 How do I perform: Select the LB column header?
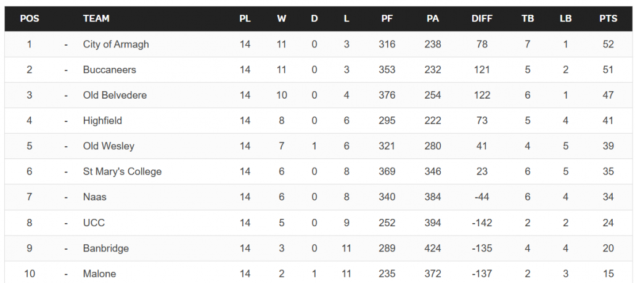[x=565, y=18]
